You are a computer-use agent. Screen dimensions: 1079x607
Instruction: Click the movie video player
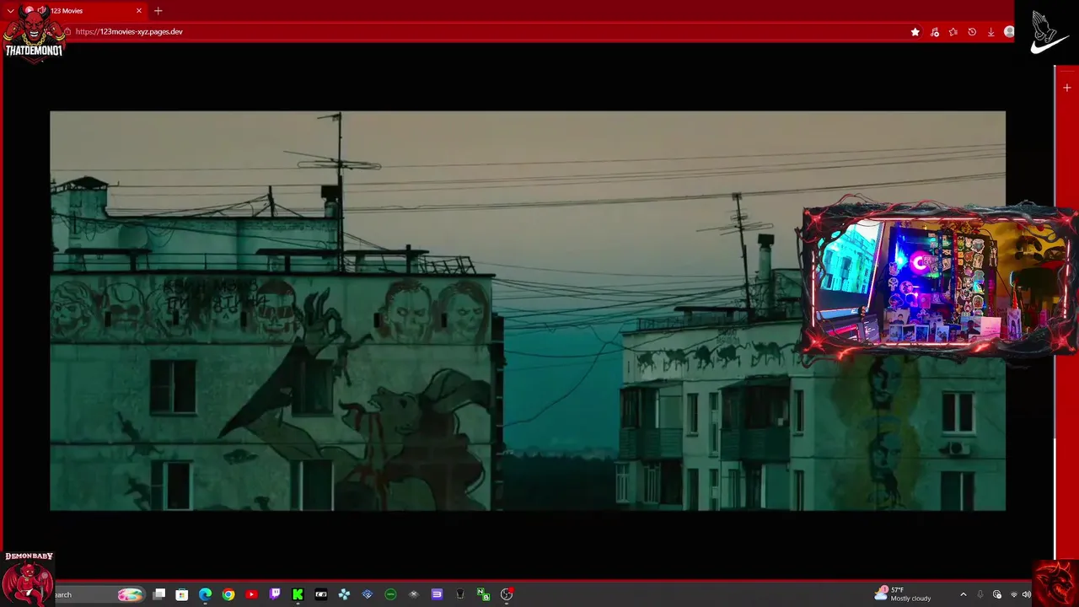pyautogui.click(x=528, y=310)
